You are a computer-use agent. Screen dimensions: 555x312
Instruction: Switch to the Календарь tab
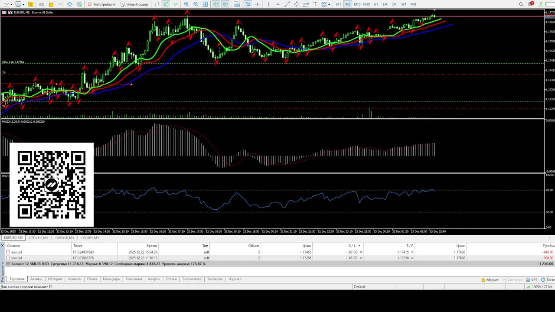111,279
